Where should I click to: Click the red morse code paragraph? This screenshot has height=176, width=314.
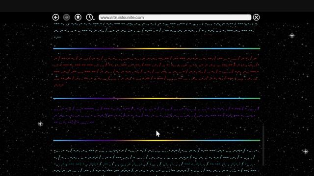[x=157, y=72]
